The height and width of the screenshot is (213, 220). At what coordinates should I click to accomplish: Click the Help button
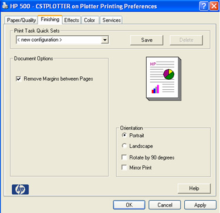pyautogui.click(x=194, y=188)
